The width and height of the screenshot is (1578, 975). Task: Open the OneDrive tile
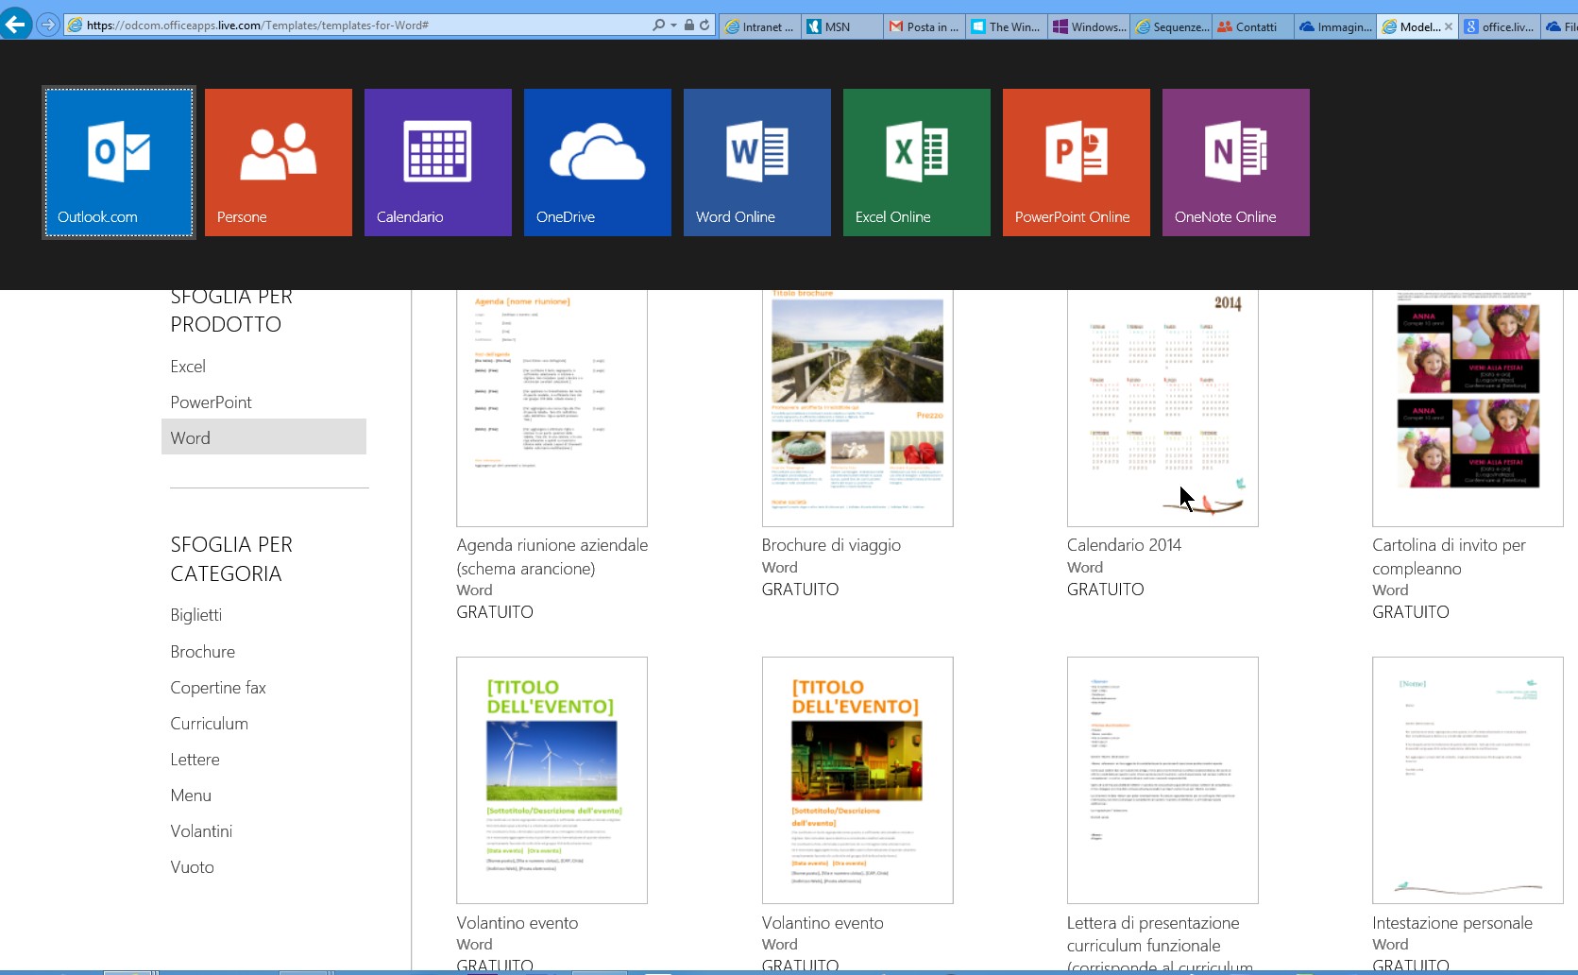598,162
